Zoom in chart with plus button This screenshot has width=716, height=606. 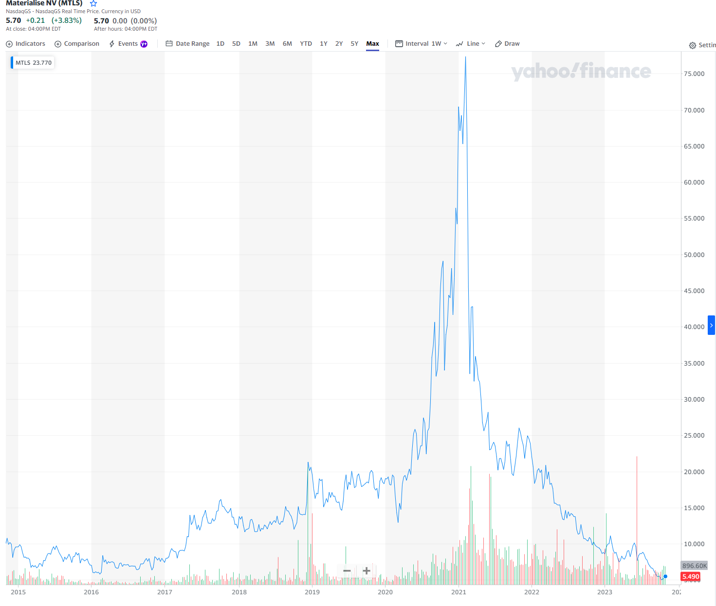coord(367,570)
